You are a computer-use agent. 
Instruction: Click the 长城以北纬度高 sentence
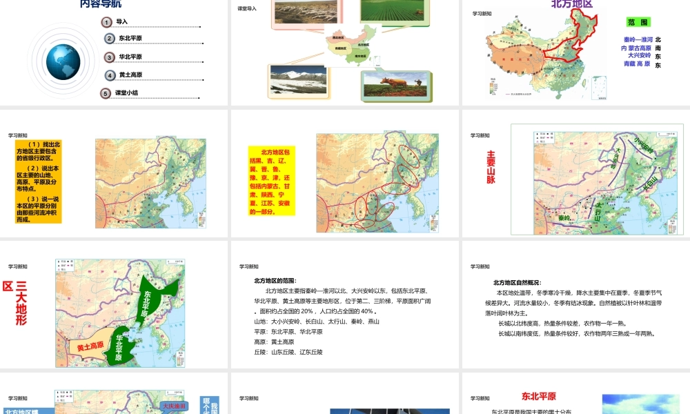[x=563, y=324]
